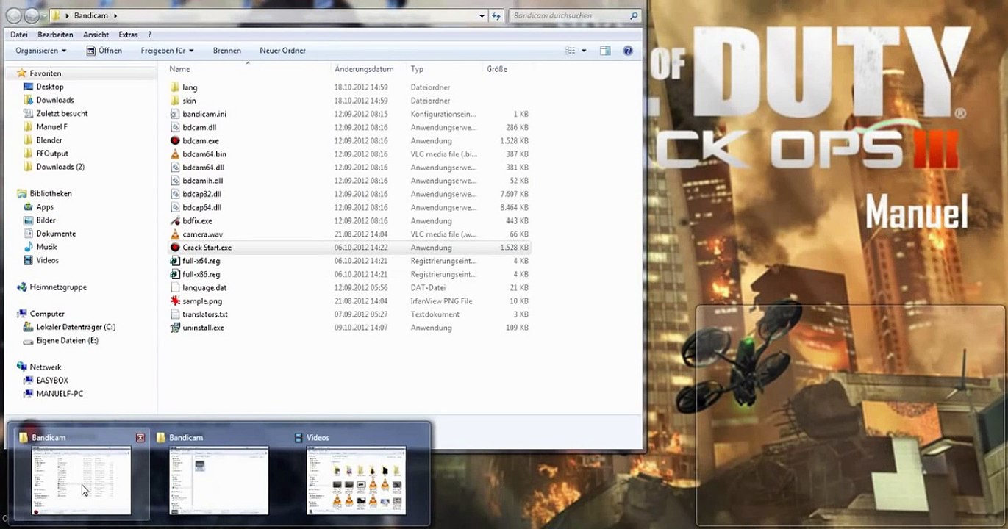Go forward with the Explorer forward arrow
The image size is (1008, 529).
pyautogui.click(x=32, y=15)
